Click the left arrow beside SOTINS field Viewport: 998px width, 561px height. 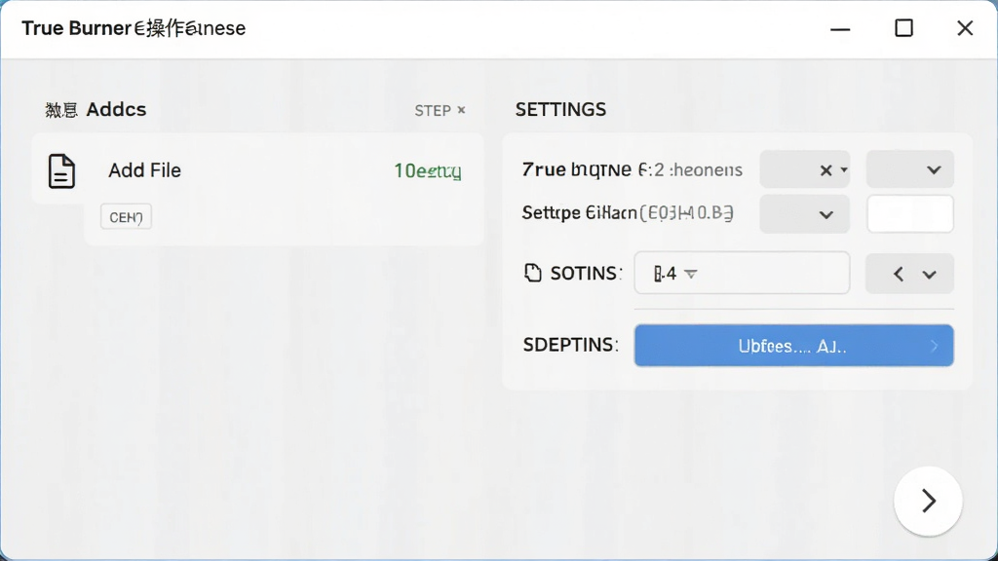click(898, 274)
